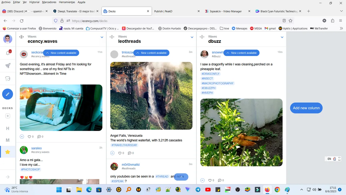
Task: Open the Historial menu
Action: coord(34,2)
